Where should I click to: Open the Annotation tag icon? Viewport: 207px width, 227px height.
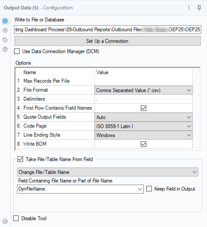5,40
